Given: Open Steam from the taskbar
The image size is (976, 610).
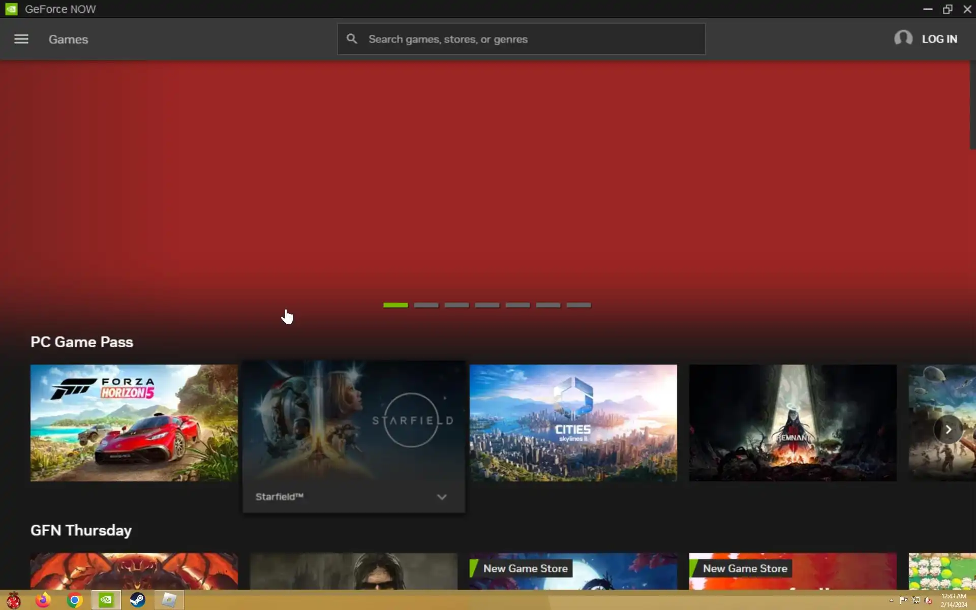Looking at the screenshot, I should point(137,600).
